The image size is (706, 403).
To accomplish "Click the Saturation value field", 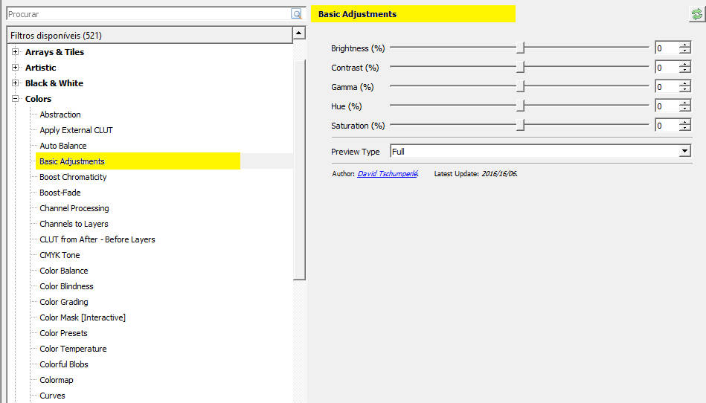I will coord(667,126).
